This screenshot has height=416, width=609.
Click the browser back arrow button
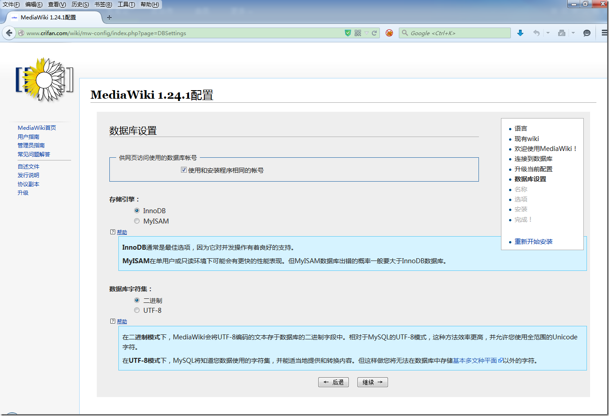9,33
